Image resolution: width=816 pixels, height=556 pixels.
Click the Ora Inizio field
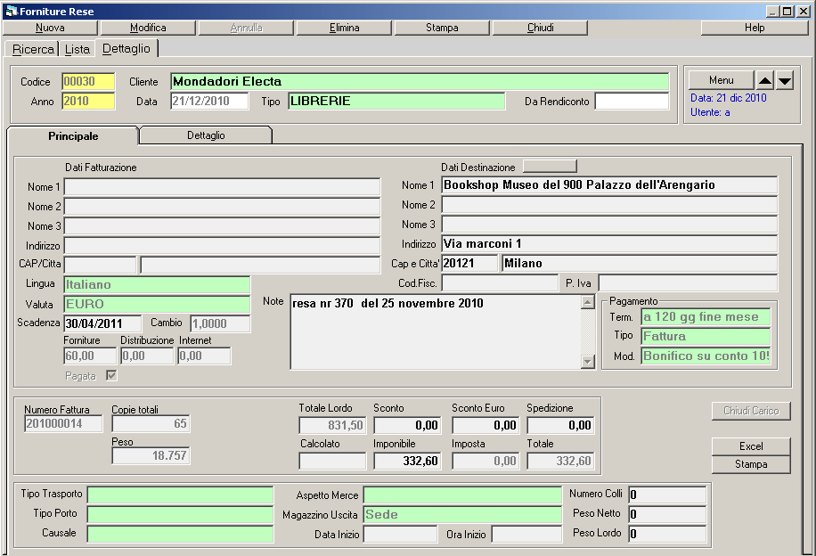point(526,534)
